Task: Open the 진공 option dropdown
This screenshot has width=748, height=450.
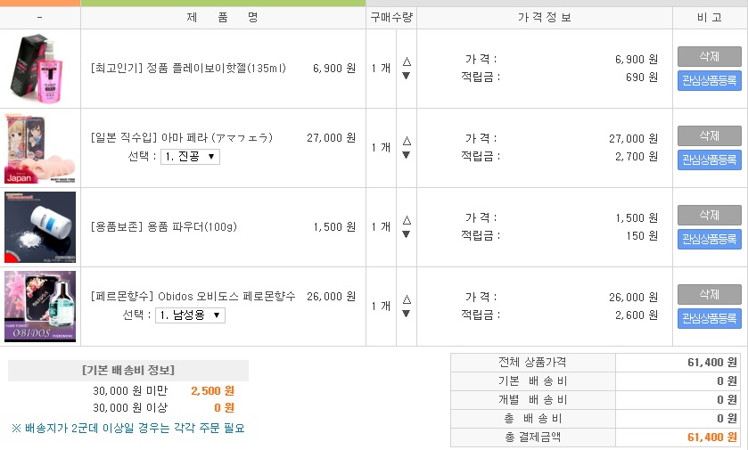Action: pyautogui.click(x=190, y=157)
